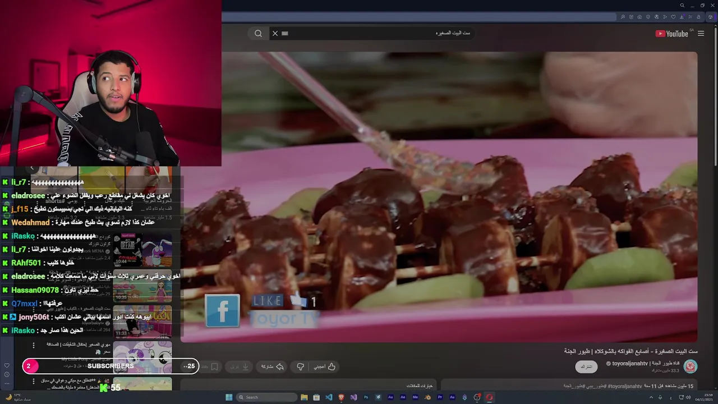Open the toyoraljanahtv channel avatar
This screenshot has width=718, height=404.
click(691, 366)
